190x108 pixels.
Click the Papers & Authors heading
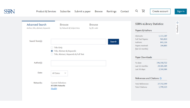[x=143, y=30]
